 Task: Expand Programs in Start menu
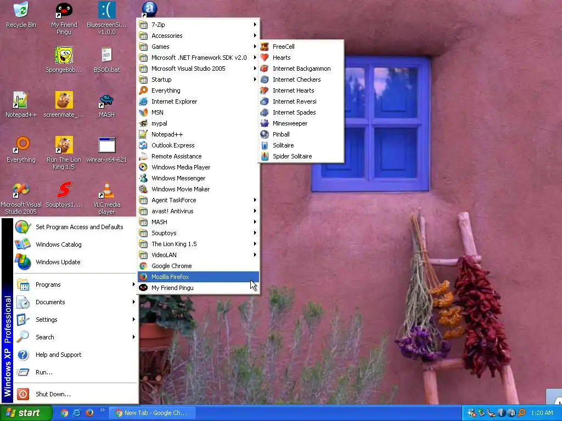tap(76, 285)
